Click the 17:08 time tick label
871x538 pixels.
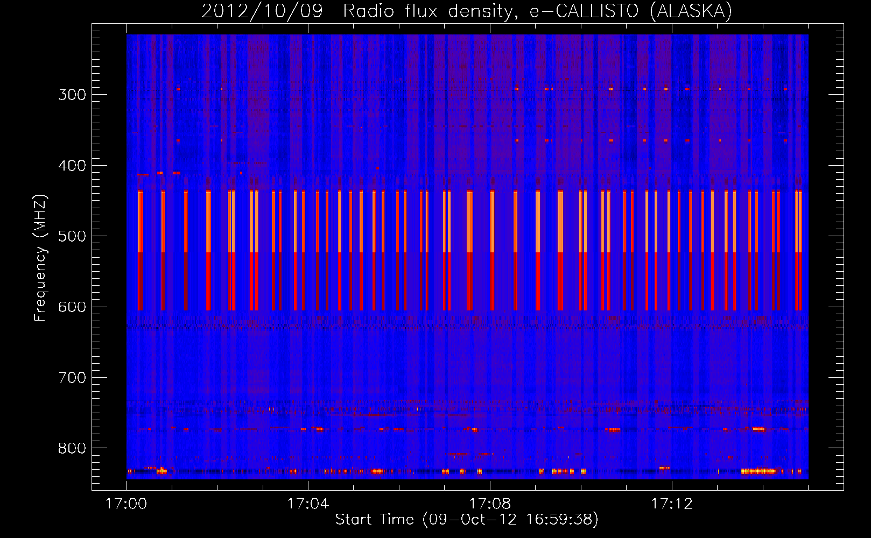point(490,504)
